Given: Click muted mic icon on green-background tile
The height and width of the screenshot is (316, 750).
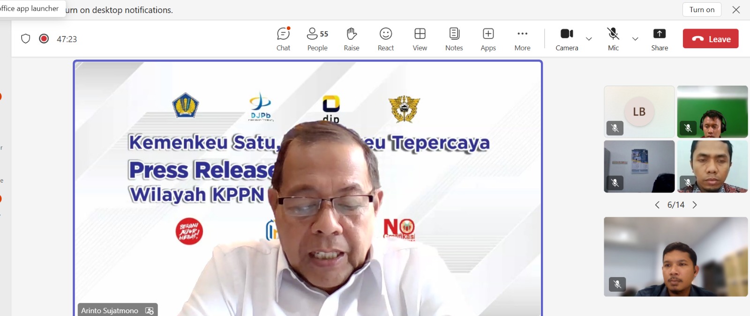Looking at the screenshot, I should pyautogui.click(x=688, y=128).
